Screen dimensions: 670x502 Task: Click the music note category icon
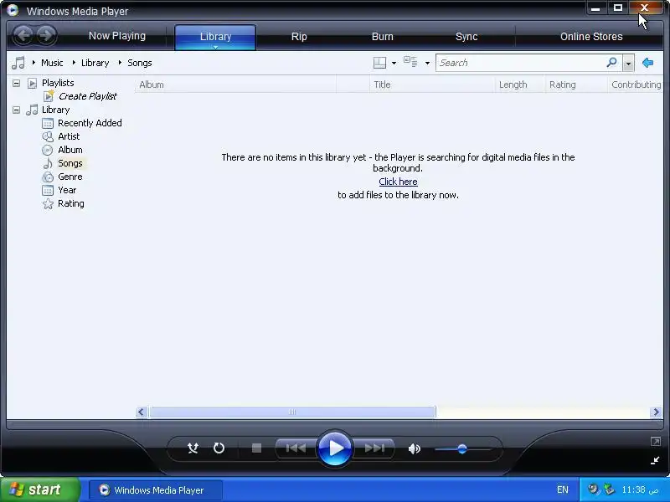(x=18, y=63)
